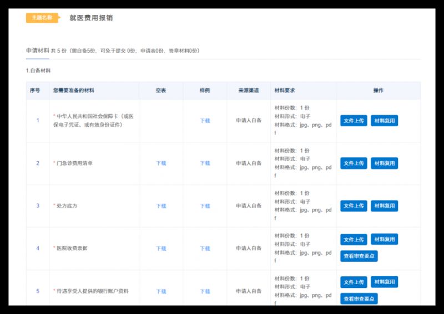Select 材料复用 for 医院收费票据

click(384, 240)
